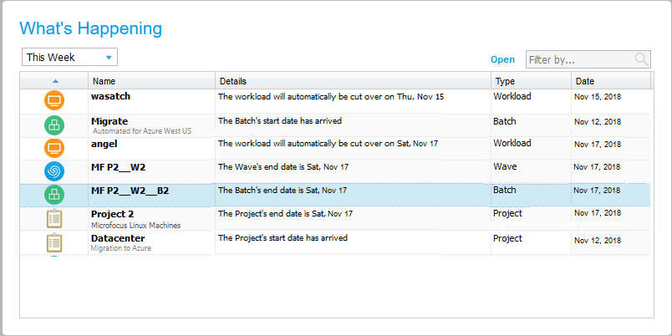Click the green batch icon beside Migrate
The image size is (672, 336).
54,125
